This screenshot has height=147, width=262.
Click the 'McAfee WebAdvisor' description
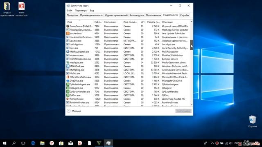(x=172, y=56)
